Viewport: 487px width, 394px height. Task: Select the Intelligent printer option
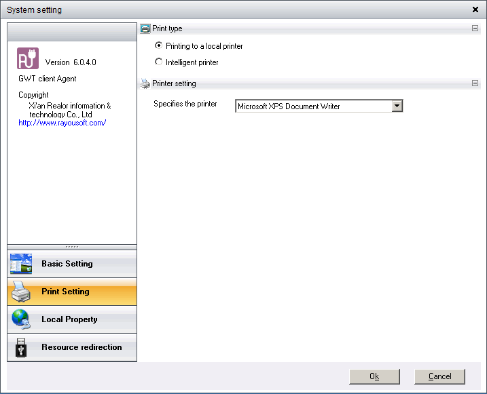159,62
